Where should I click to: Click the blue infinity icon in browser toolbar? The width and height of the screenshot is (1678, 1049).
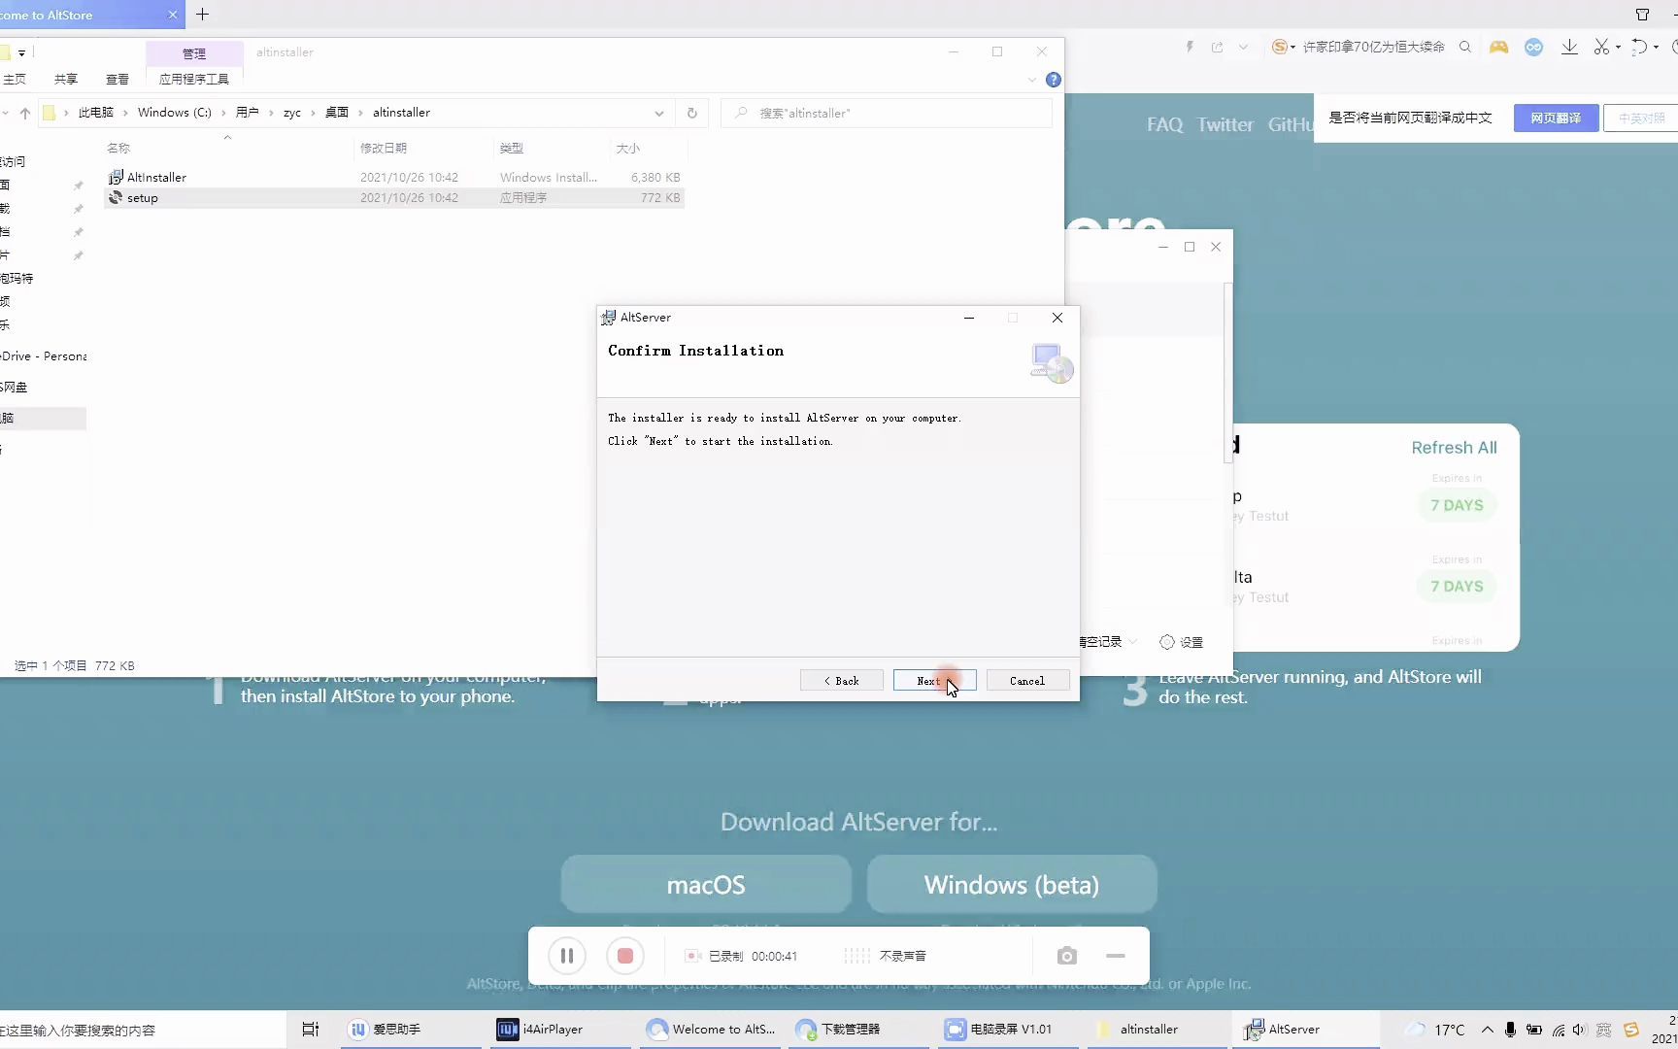[1534, 47]
